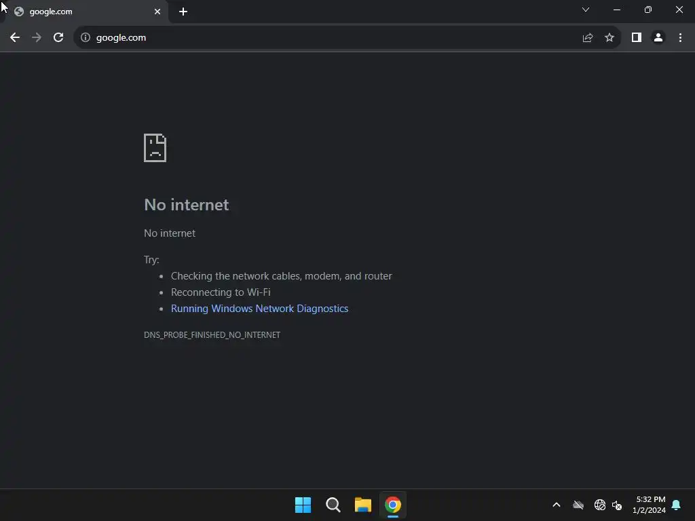
Task: Click 'Reconnecting to Wi-Fi' suggestion text
Action: 221,292
